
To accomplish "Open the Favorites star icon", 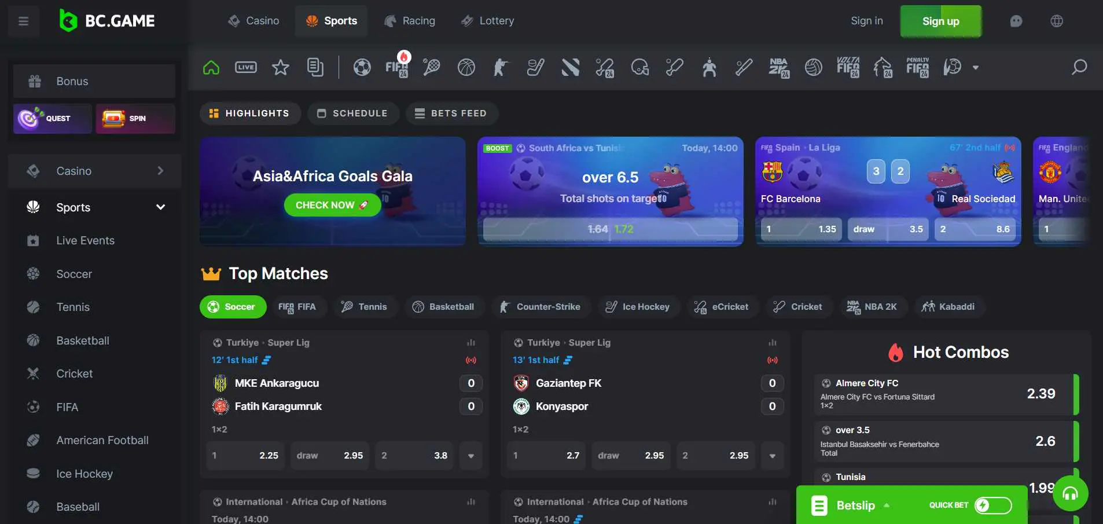I will pos(281,67).
